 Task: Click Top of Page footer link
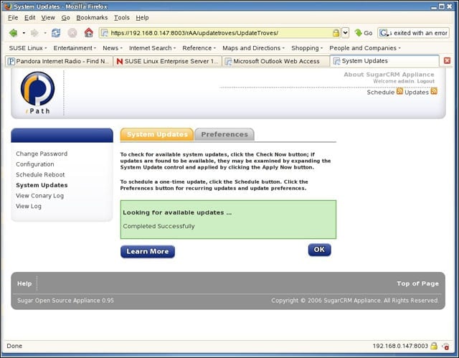pyautogui.click(x=417, y=283)
